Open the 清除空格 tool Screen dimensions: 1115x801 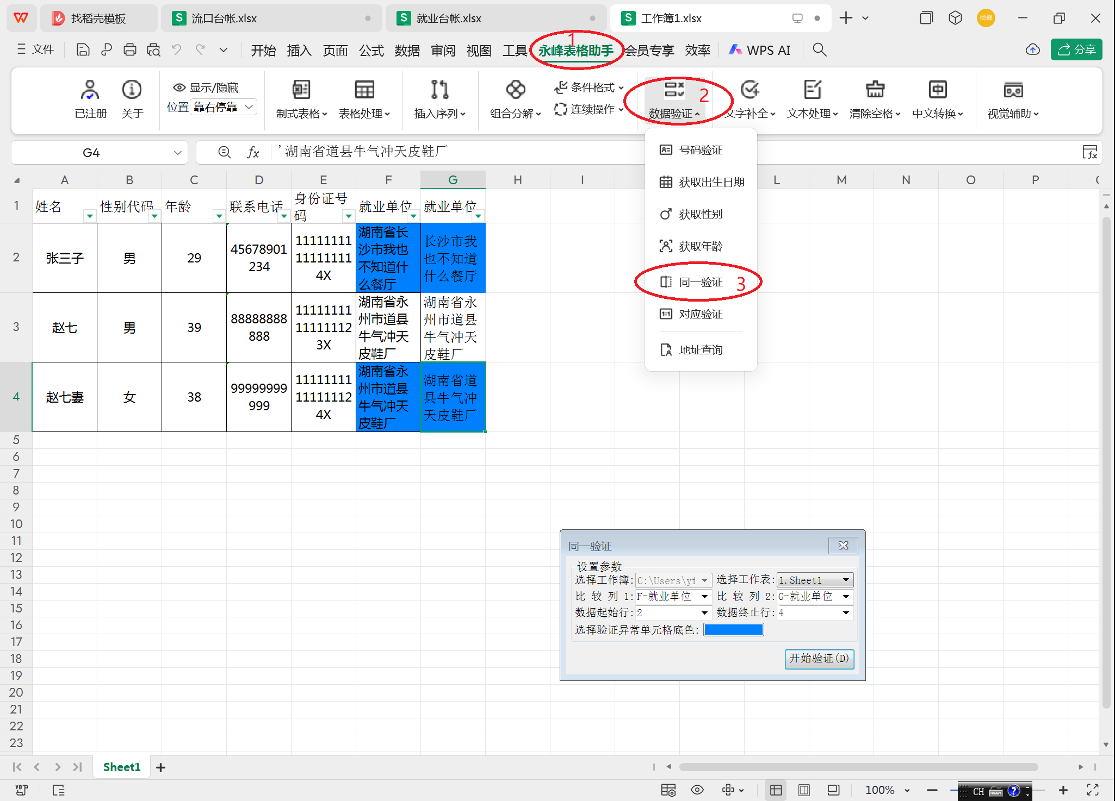[874, 101]
